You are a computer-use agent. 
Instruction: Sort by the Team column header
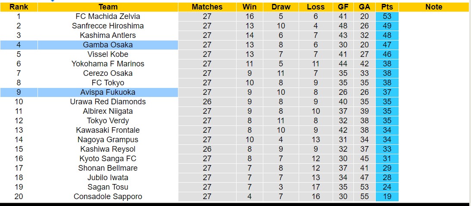108,7
